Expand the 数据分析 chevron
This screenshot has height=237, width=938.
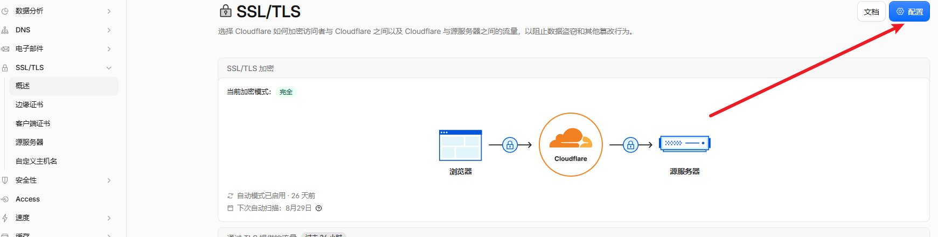[109, 11]
